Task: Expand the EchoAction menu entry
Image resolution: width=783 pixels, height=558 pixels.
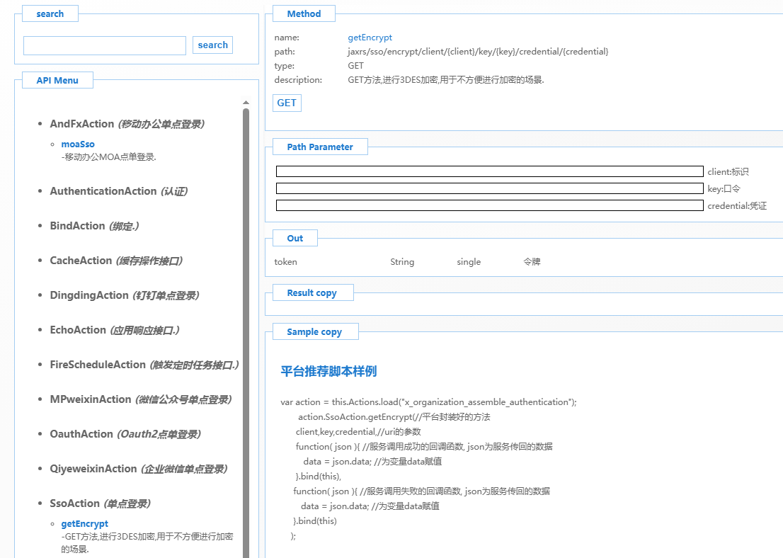Action: pyautogui.click(x=78, y=330)
